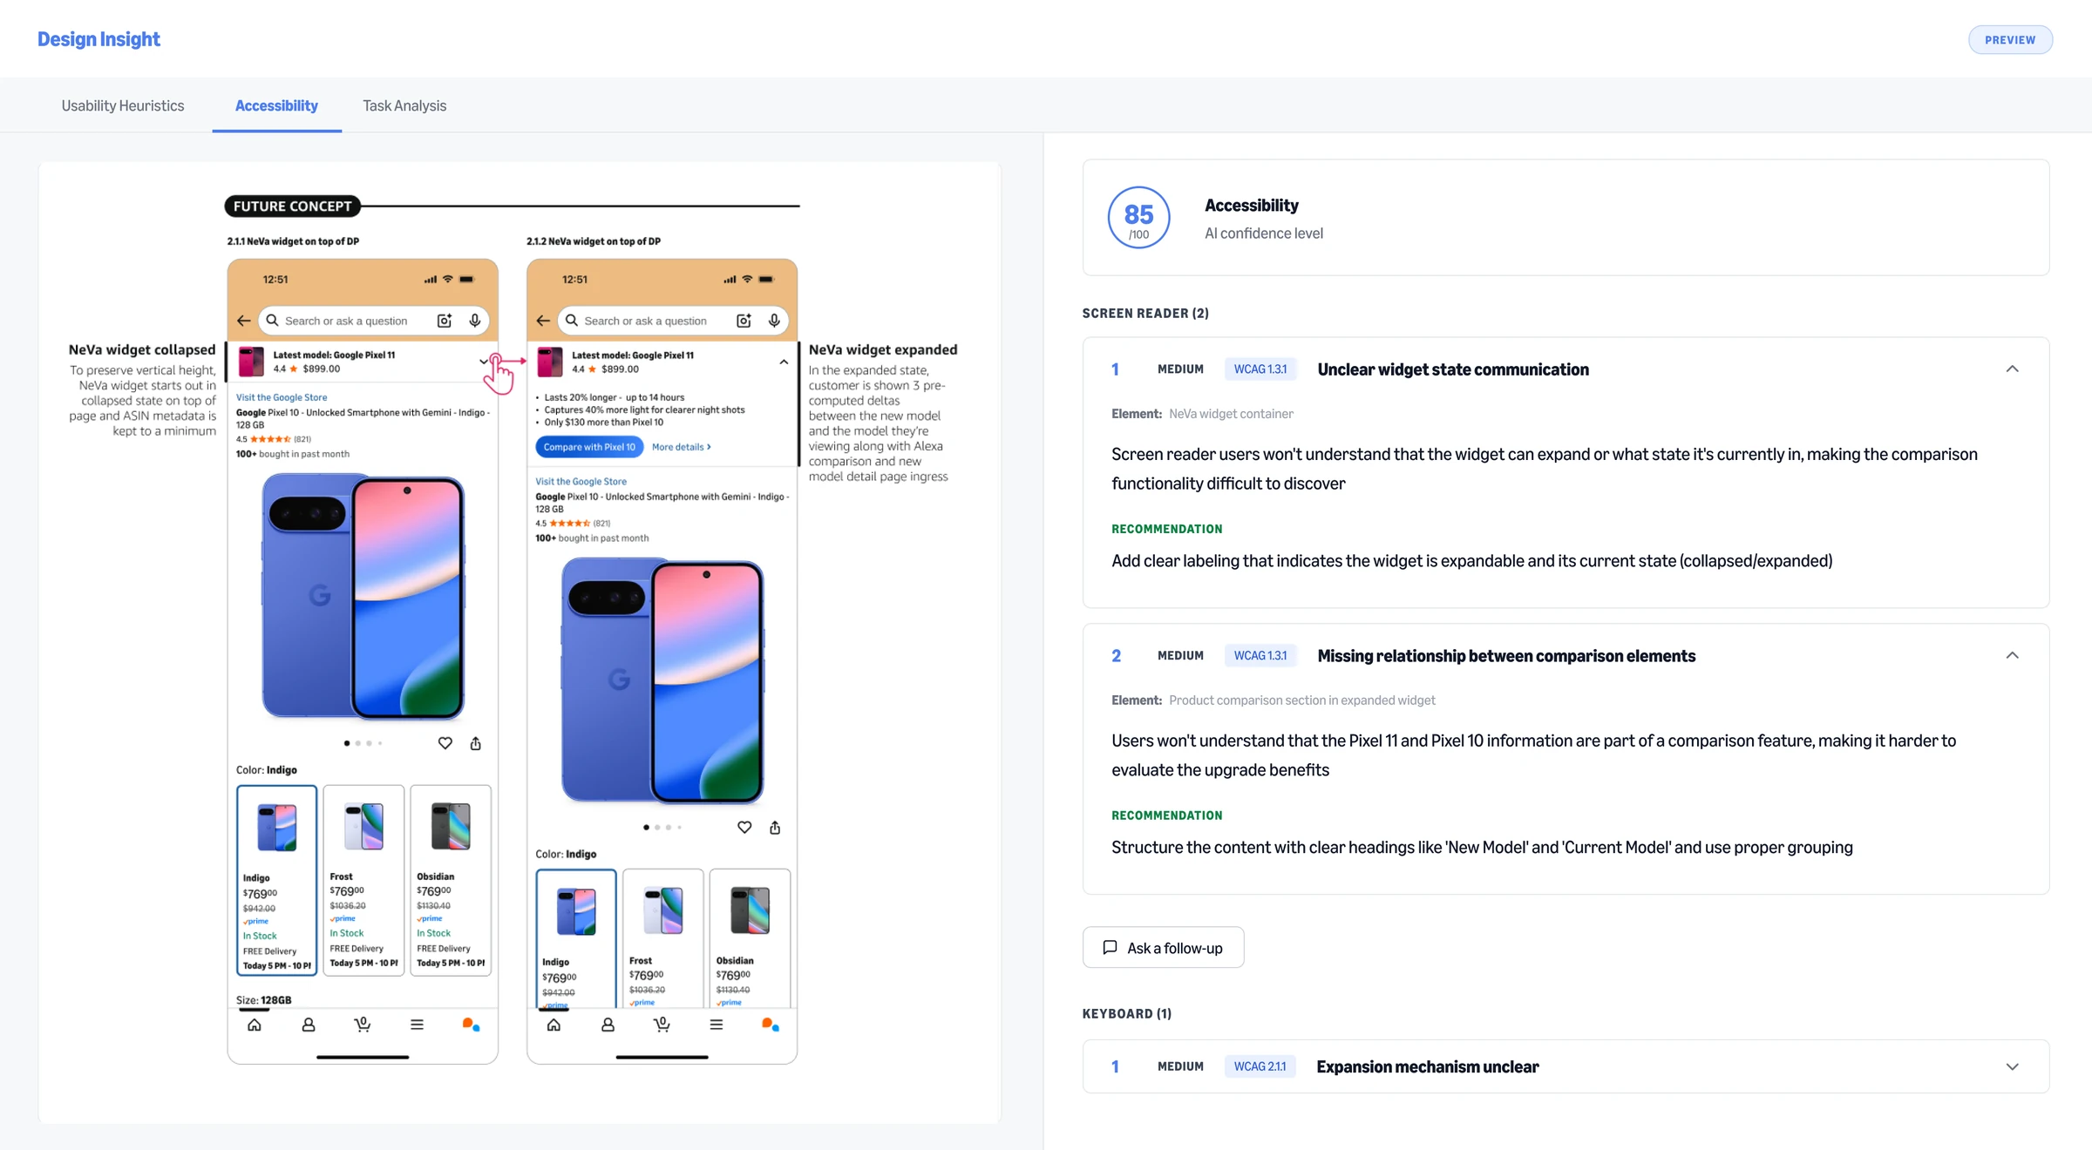Click Visit the Google Store in left phone
The image size is (2092, 1150).
point(282,397)
